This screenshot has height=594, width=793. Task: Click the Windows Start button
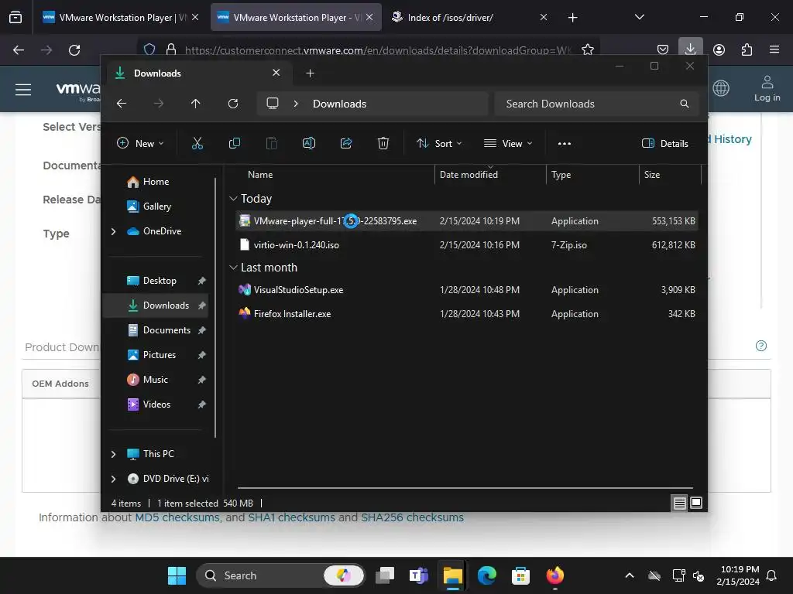[x=177, y=575]
